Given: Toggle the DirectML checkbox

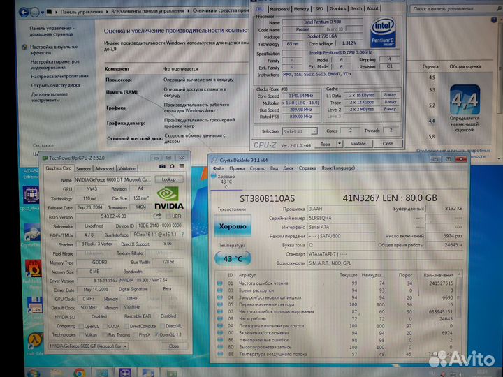Looking at the screenshot, I should [x=163, y=326].
